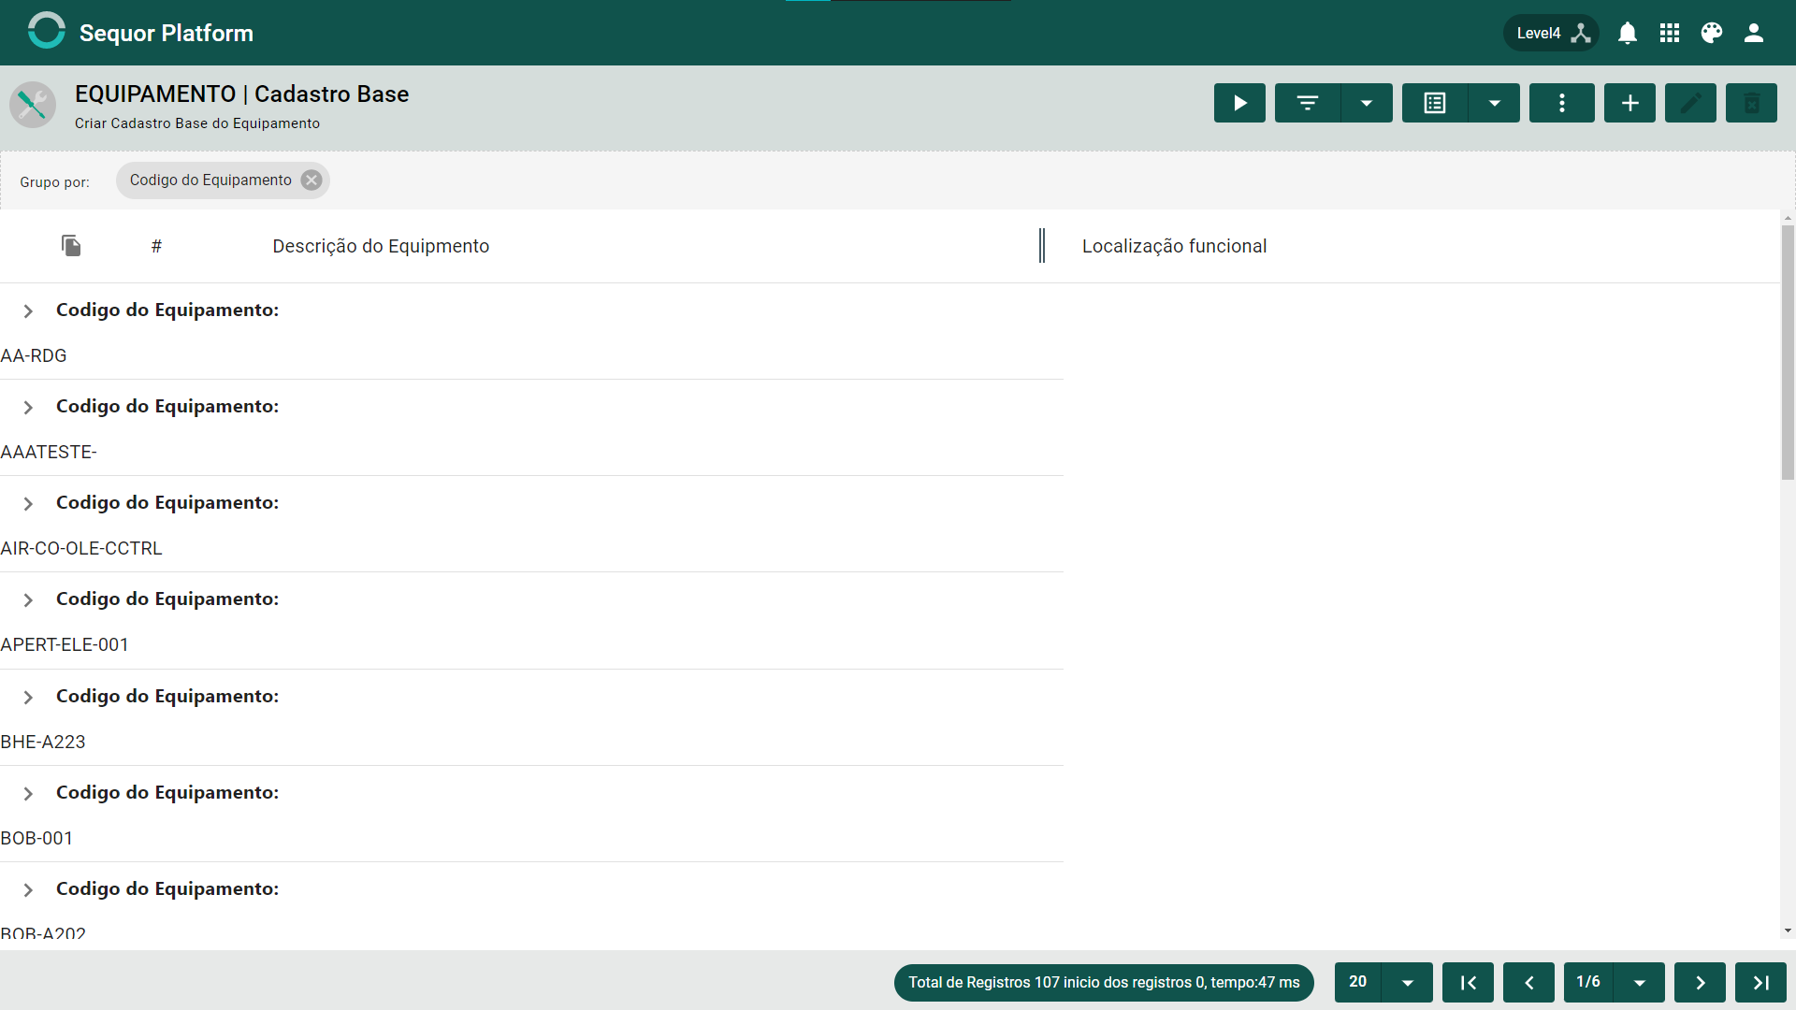Go to the first page
This screenshot has height=1010, width=1796.
coord(1468,983)
